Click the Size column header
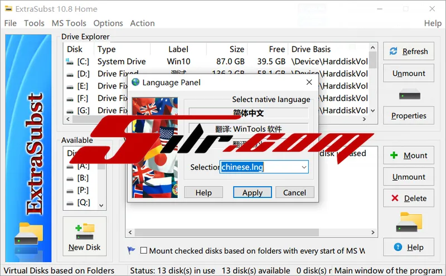The height and width of the screenshot is (276, 446). [x=236, y=49]
